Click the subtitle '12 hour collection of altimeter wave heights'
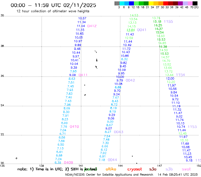This screenshot has height=177, width=201. pos(53,11)
